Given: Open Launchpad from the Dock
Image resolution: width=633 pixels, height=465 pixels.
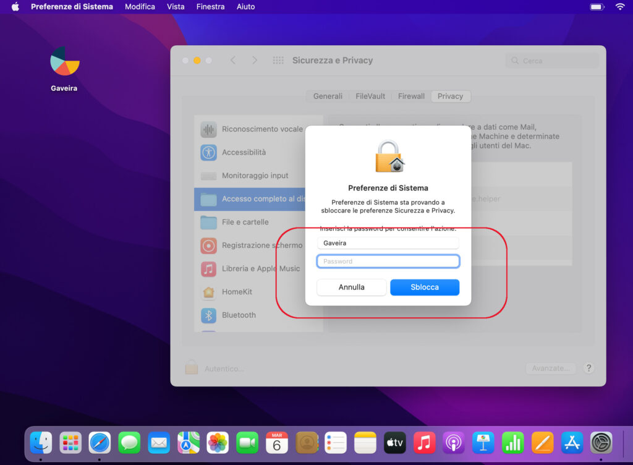Looking at the screenshot, I should pos(70,442).
